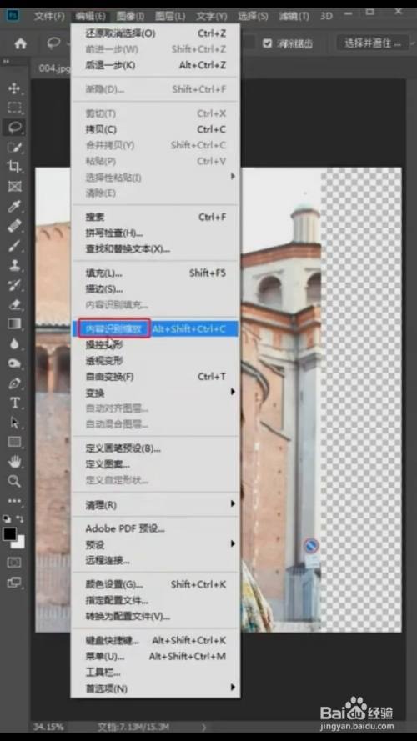Choose 操控变形 menu entry
Viewport: 417px width, 741px height.
pos(155,345)
